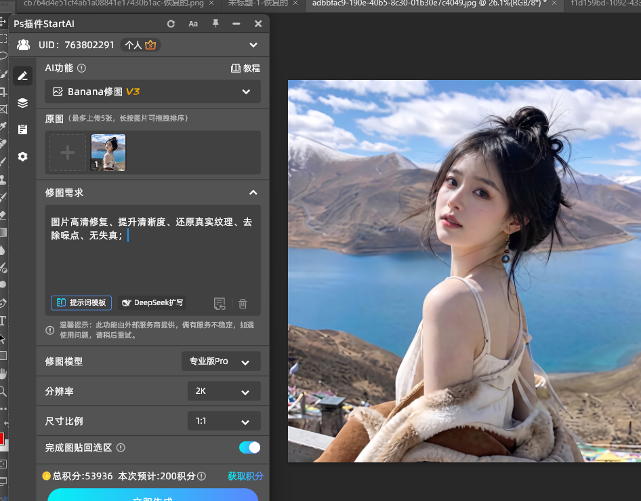Click the 原图 section label
Viewport: 641px width, 501px height.
(54, 119)
